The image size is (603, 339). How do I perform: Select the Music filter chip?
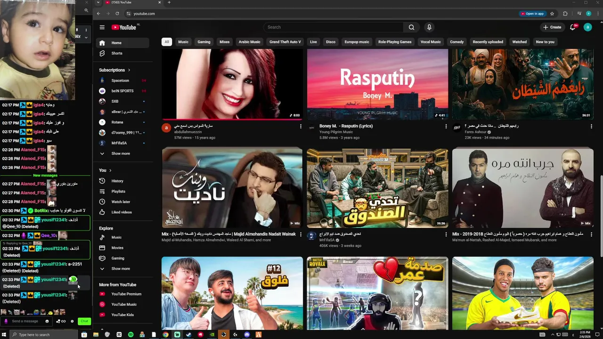[183, 42]
